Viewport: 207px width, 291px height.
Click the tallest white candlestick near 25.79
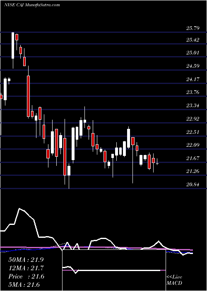[13, 50]
